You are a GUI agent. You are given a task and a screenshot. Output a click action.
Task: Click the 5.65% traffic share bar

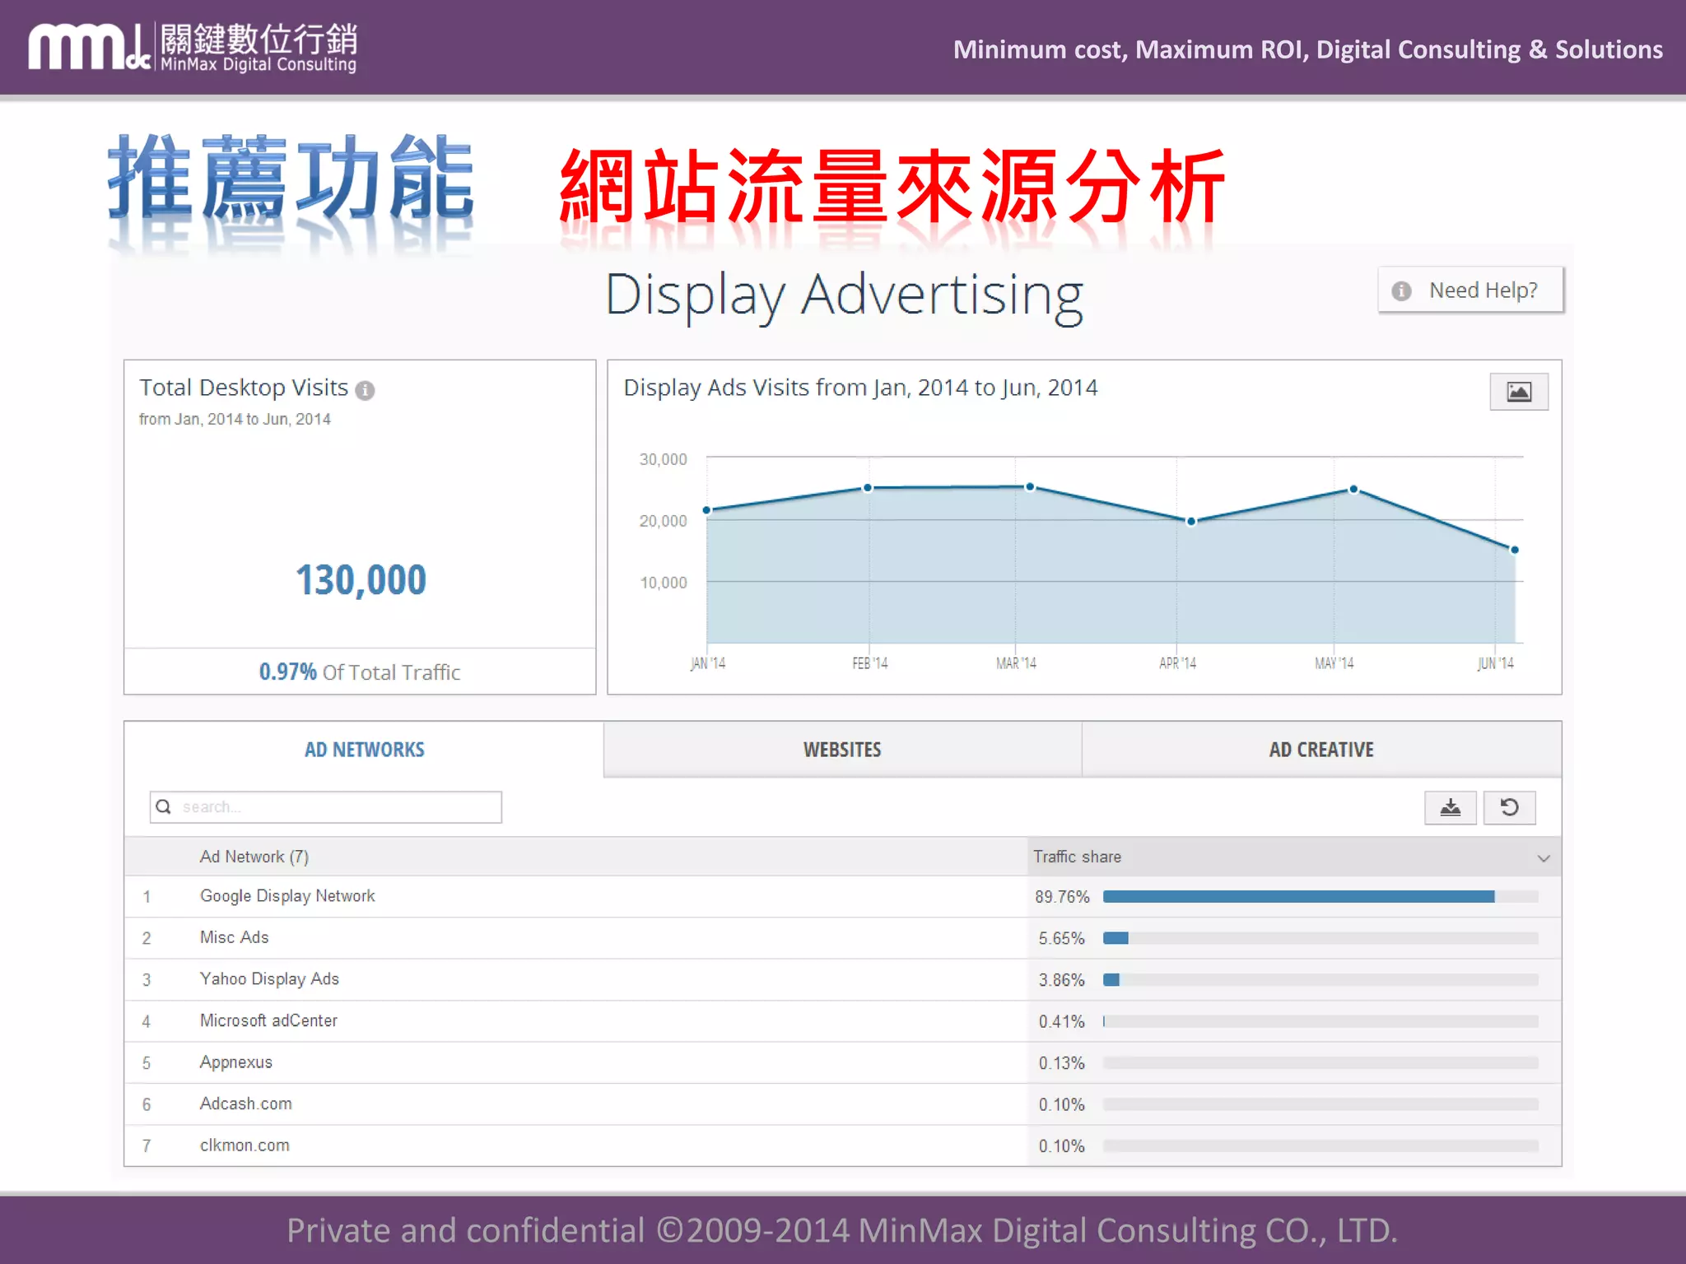click(x=1320, y=938)
